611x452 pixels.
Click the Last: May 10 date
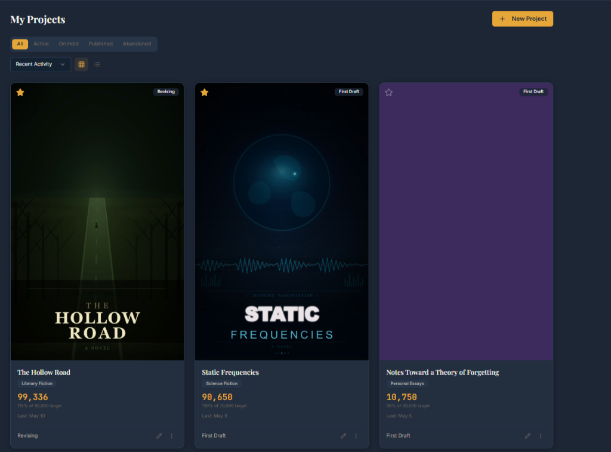(31, 416)
